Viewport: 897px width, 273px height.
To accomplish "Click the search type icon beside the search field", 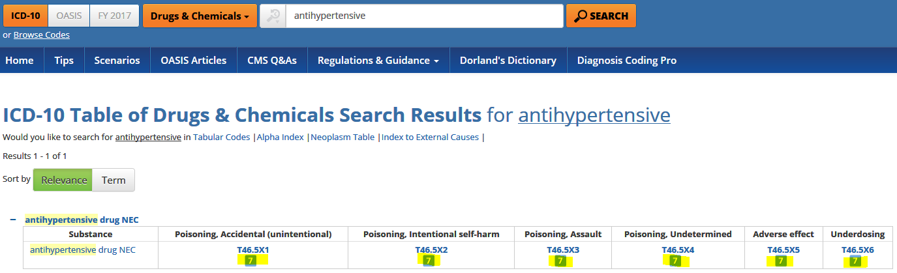I will (273, 16).
